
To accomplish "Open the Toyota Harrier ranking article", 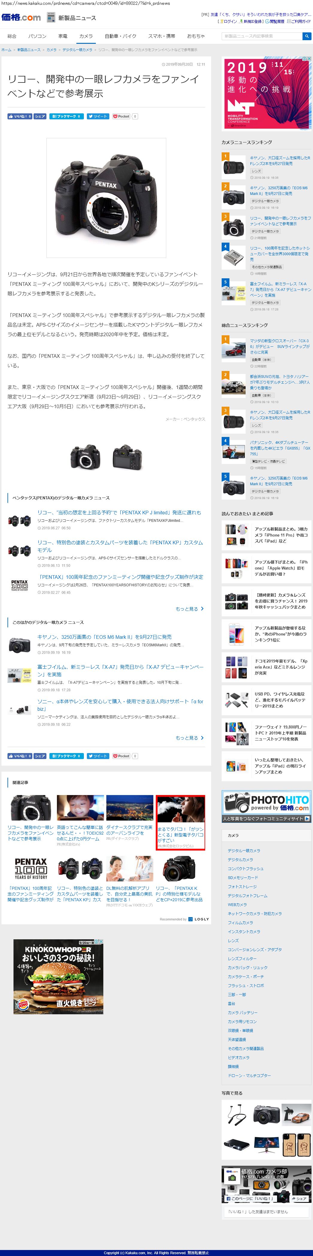I will [x=280, y=382].
